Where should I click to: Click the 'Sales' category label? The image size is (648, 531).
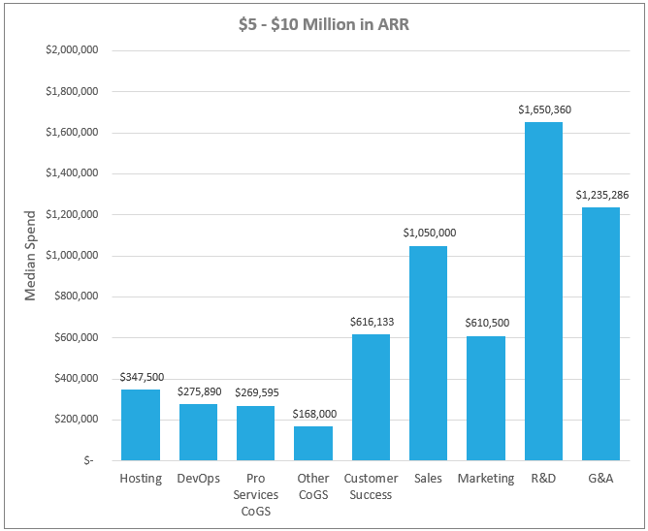428,479
